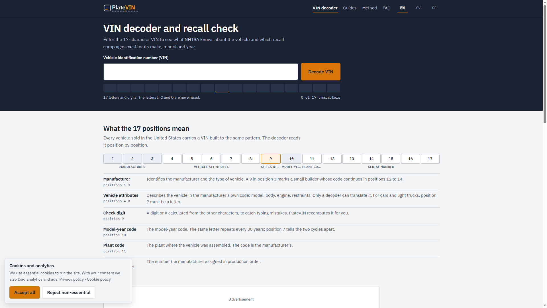The width and height of the screenshot is (547, 308).
Task: Open the Cookie policy link
Action: tap(99, 279)
